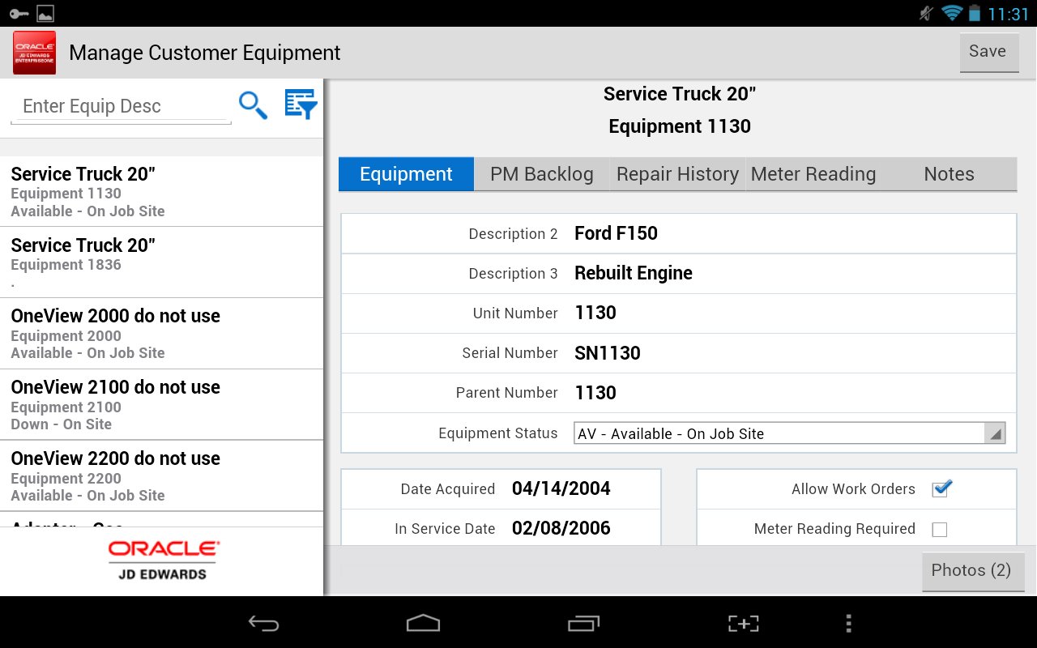Tap the 11:31 clock in status bar

click(1008, 14)
